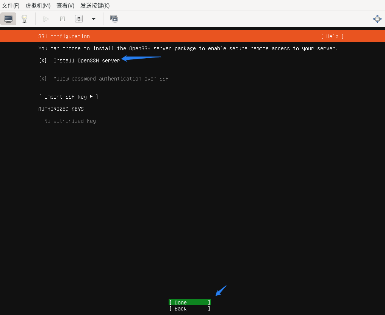Click the shut down power icon
385x315 pixels.
tap(79, 19)
